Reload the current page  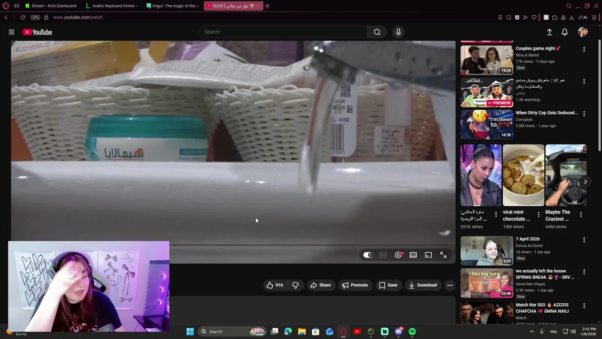click(x=23, y=17)
